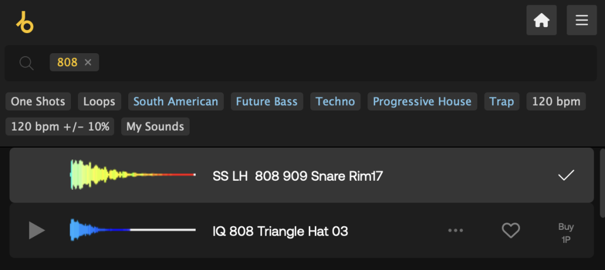Click the yellow logo icon
The image size is (605, 270).
point(25,21)
